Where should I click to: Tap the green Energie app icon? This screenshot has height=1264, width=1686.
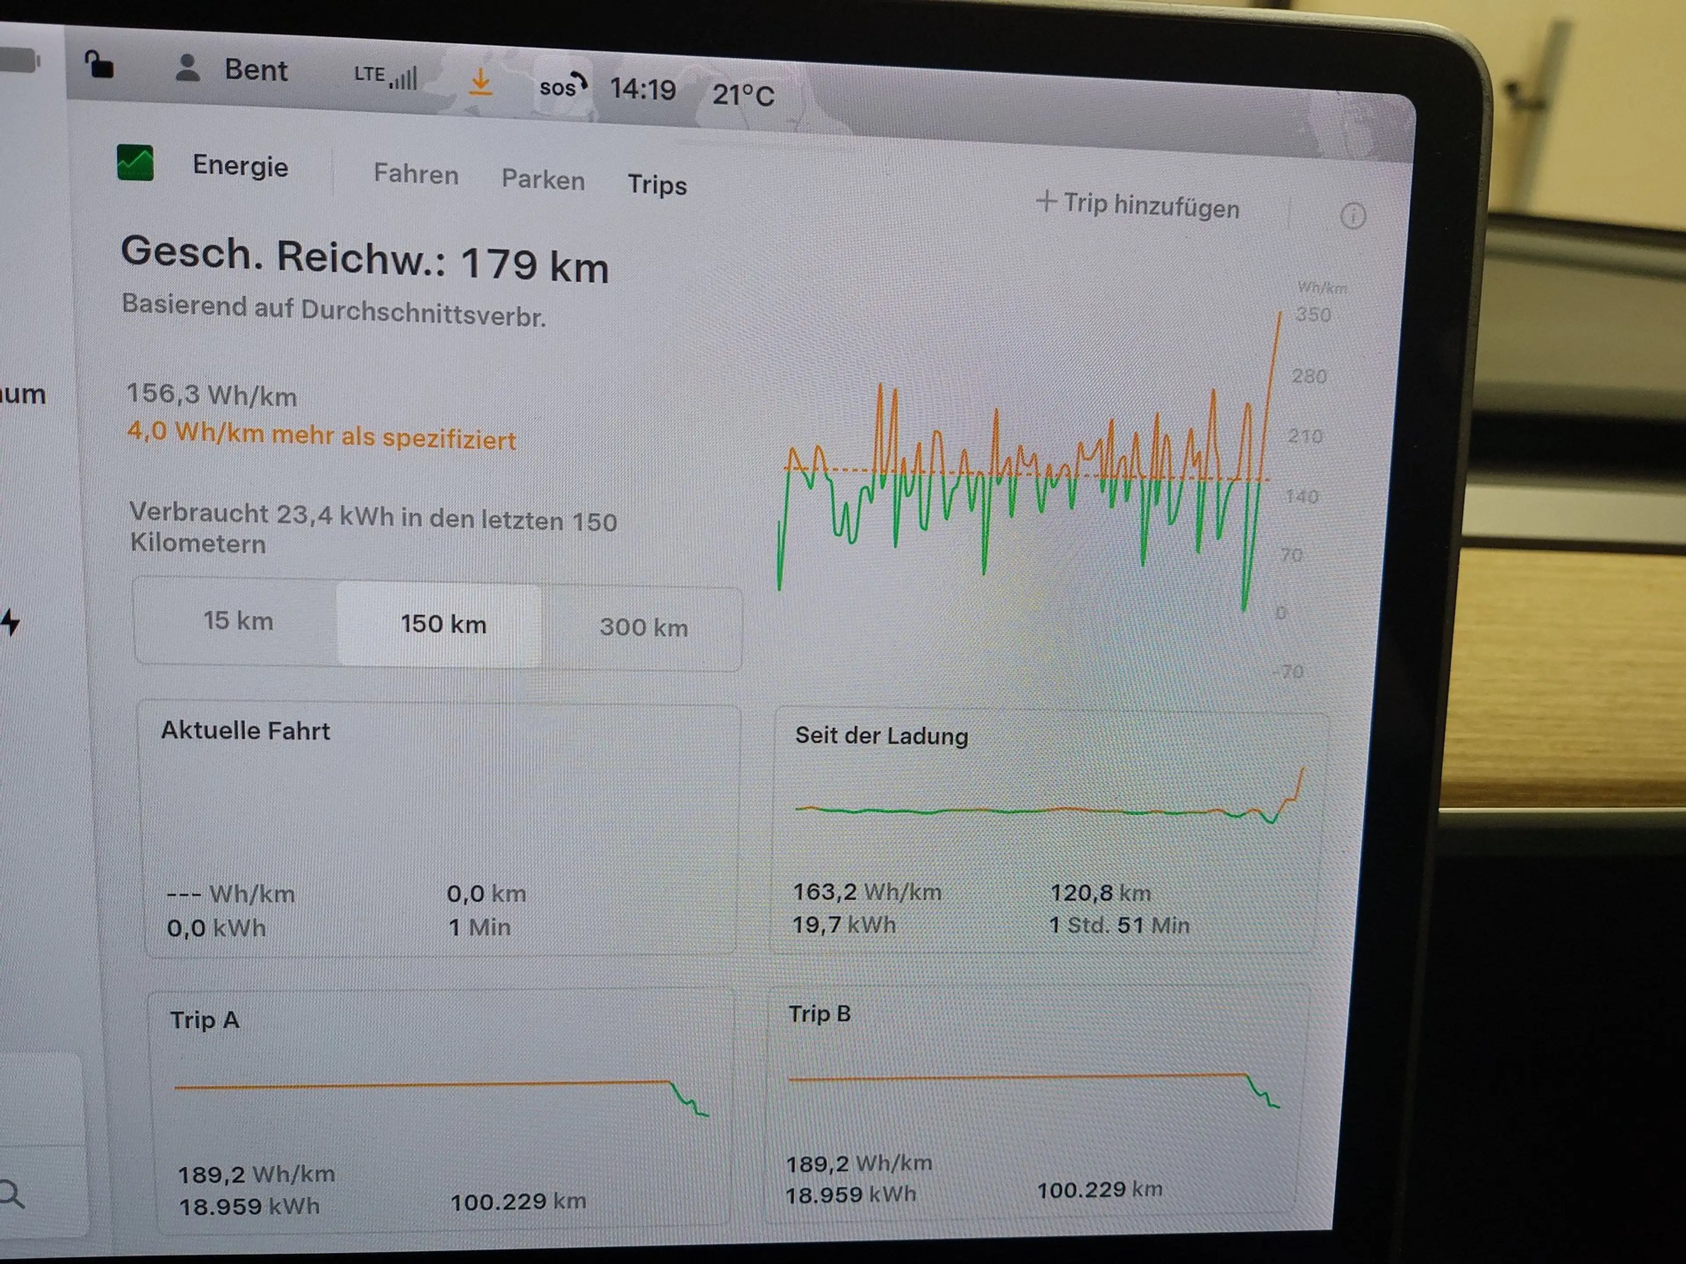tap(135, 162)
